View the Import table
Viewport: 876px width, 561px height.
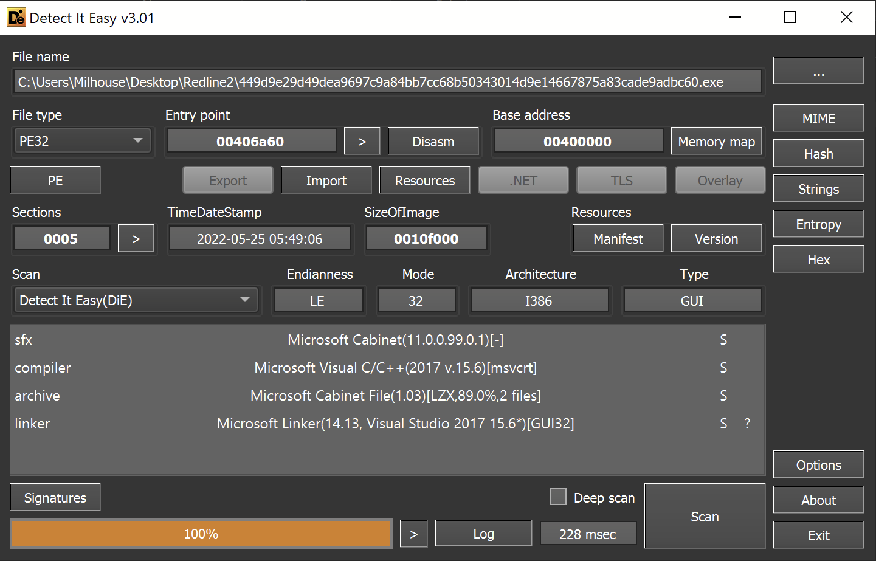click(x=326, y=180)
